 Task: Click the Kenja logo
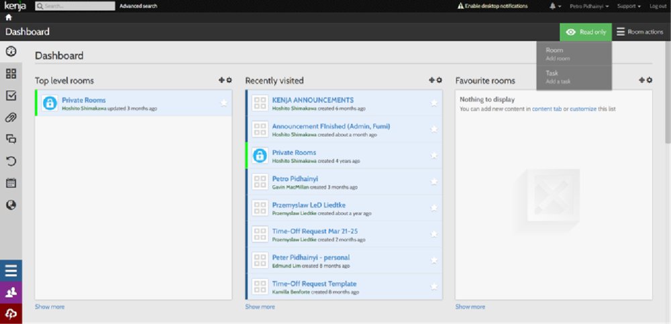[x=15, y=6]
